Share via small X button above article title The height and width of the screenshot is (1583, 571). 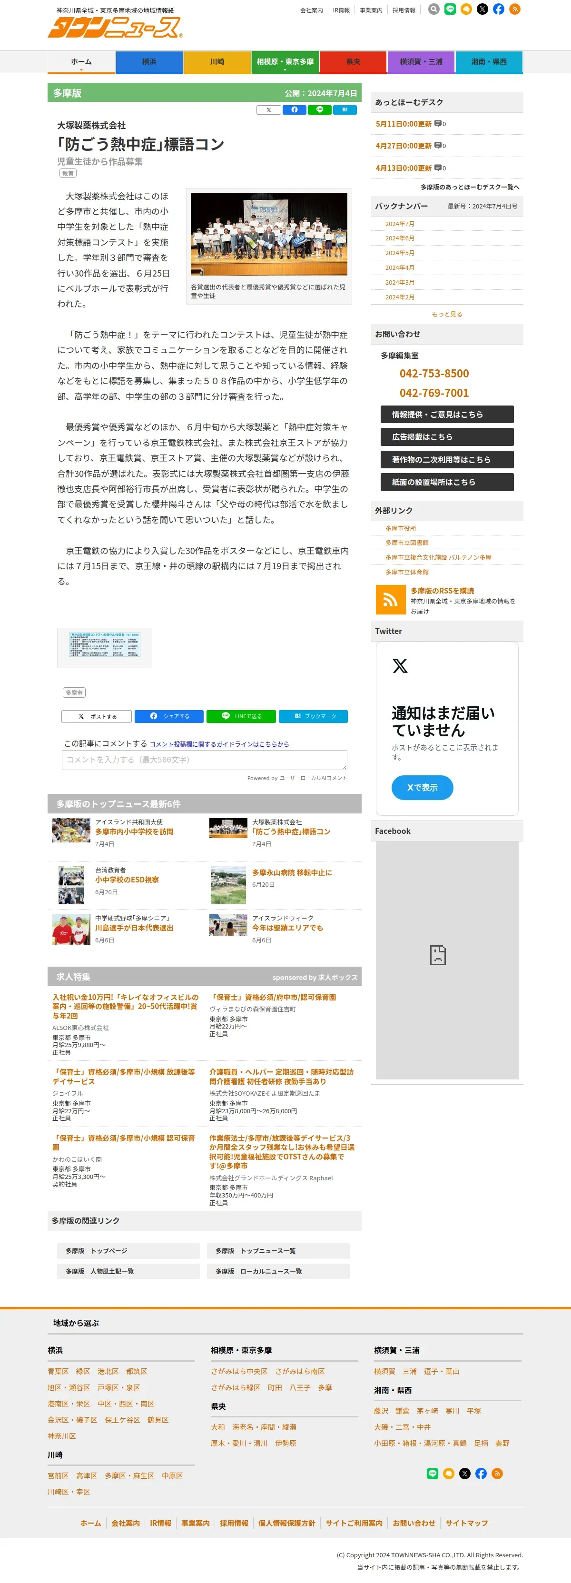pyautogui.click(x=268, y=110)
